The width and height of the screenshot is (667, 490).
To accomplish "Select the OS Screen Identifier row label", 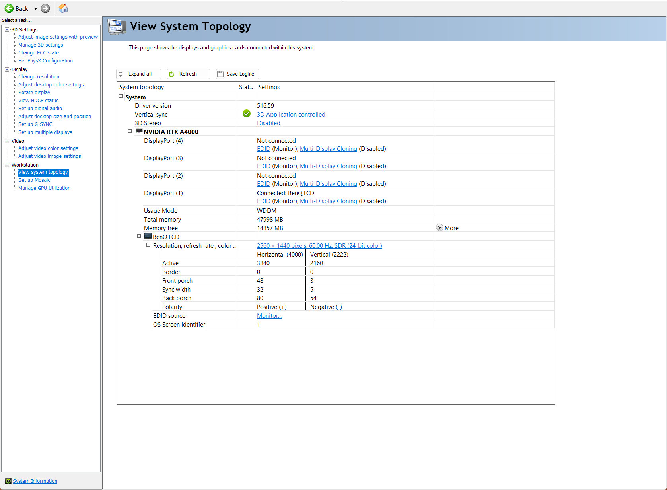I will tap(179, 325).
